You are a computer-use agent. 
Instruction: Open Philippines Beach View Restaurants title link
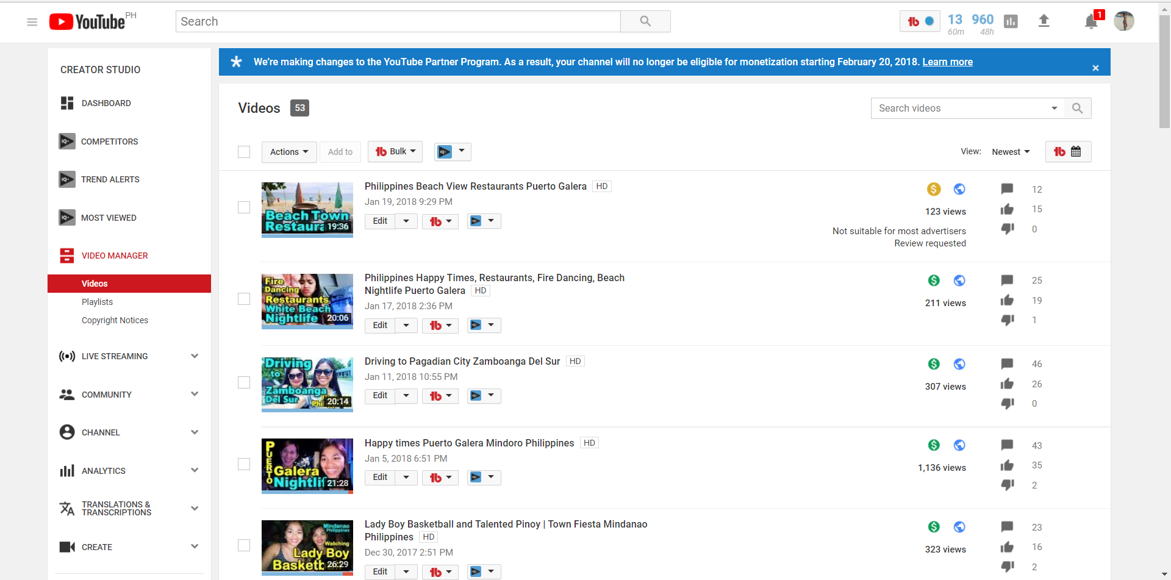[476, 186]
